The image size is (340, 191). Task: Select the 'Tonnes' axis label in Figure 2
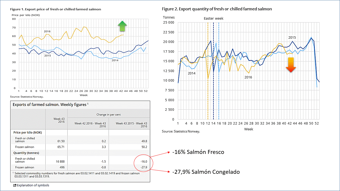[169, 17]
